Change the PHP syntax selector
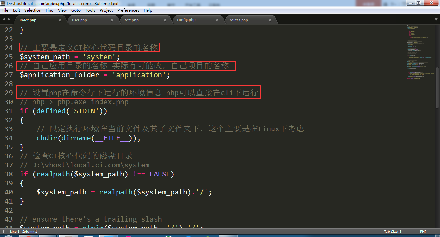 click(423, 232)
